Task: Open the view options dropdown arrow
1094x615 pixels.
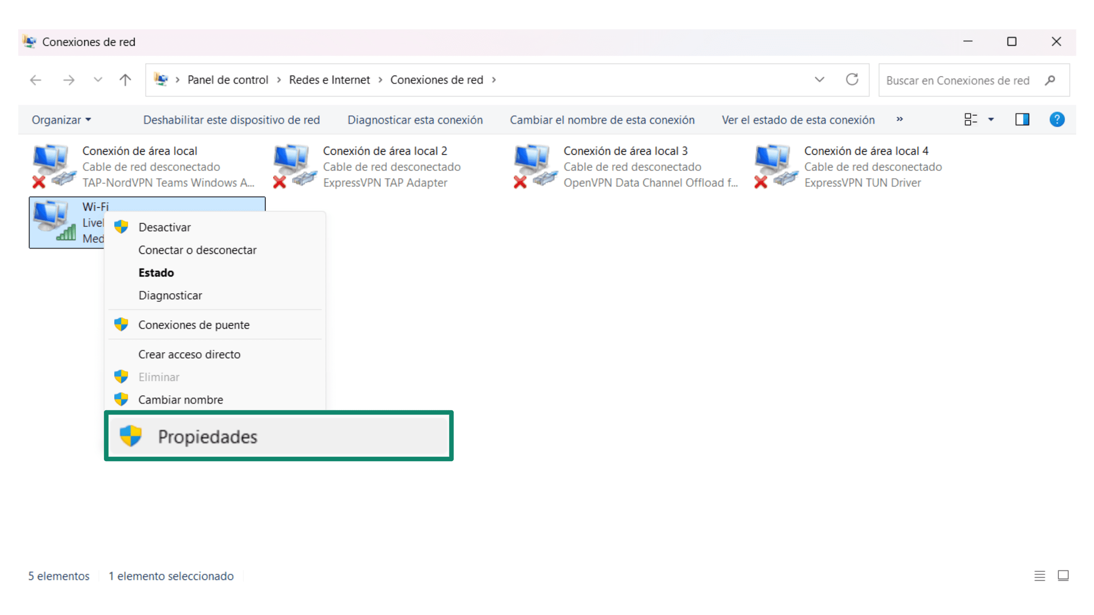Action: (991, 120)
